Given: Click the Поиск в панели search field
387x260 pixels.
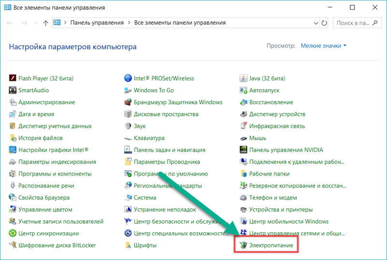Looking at the screenshot, I should pyautogui.click(x=357, y=23).
